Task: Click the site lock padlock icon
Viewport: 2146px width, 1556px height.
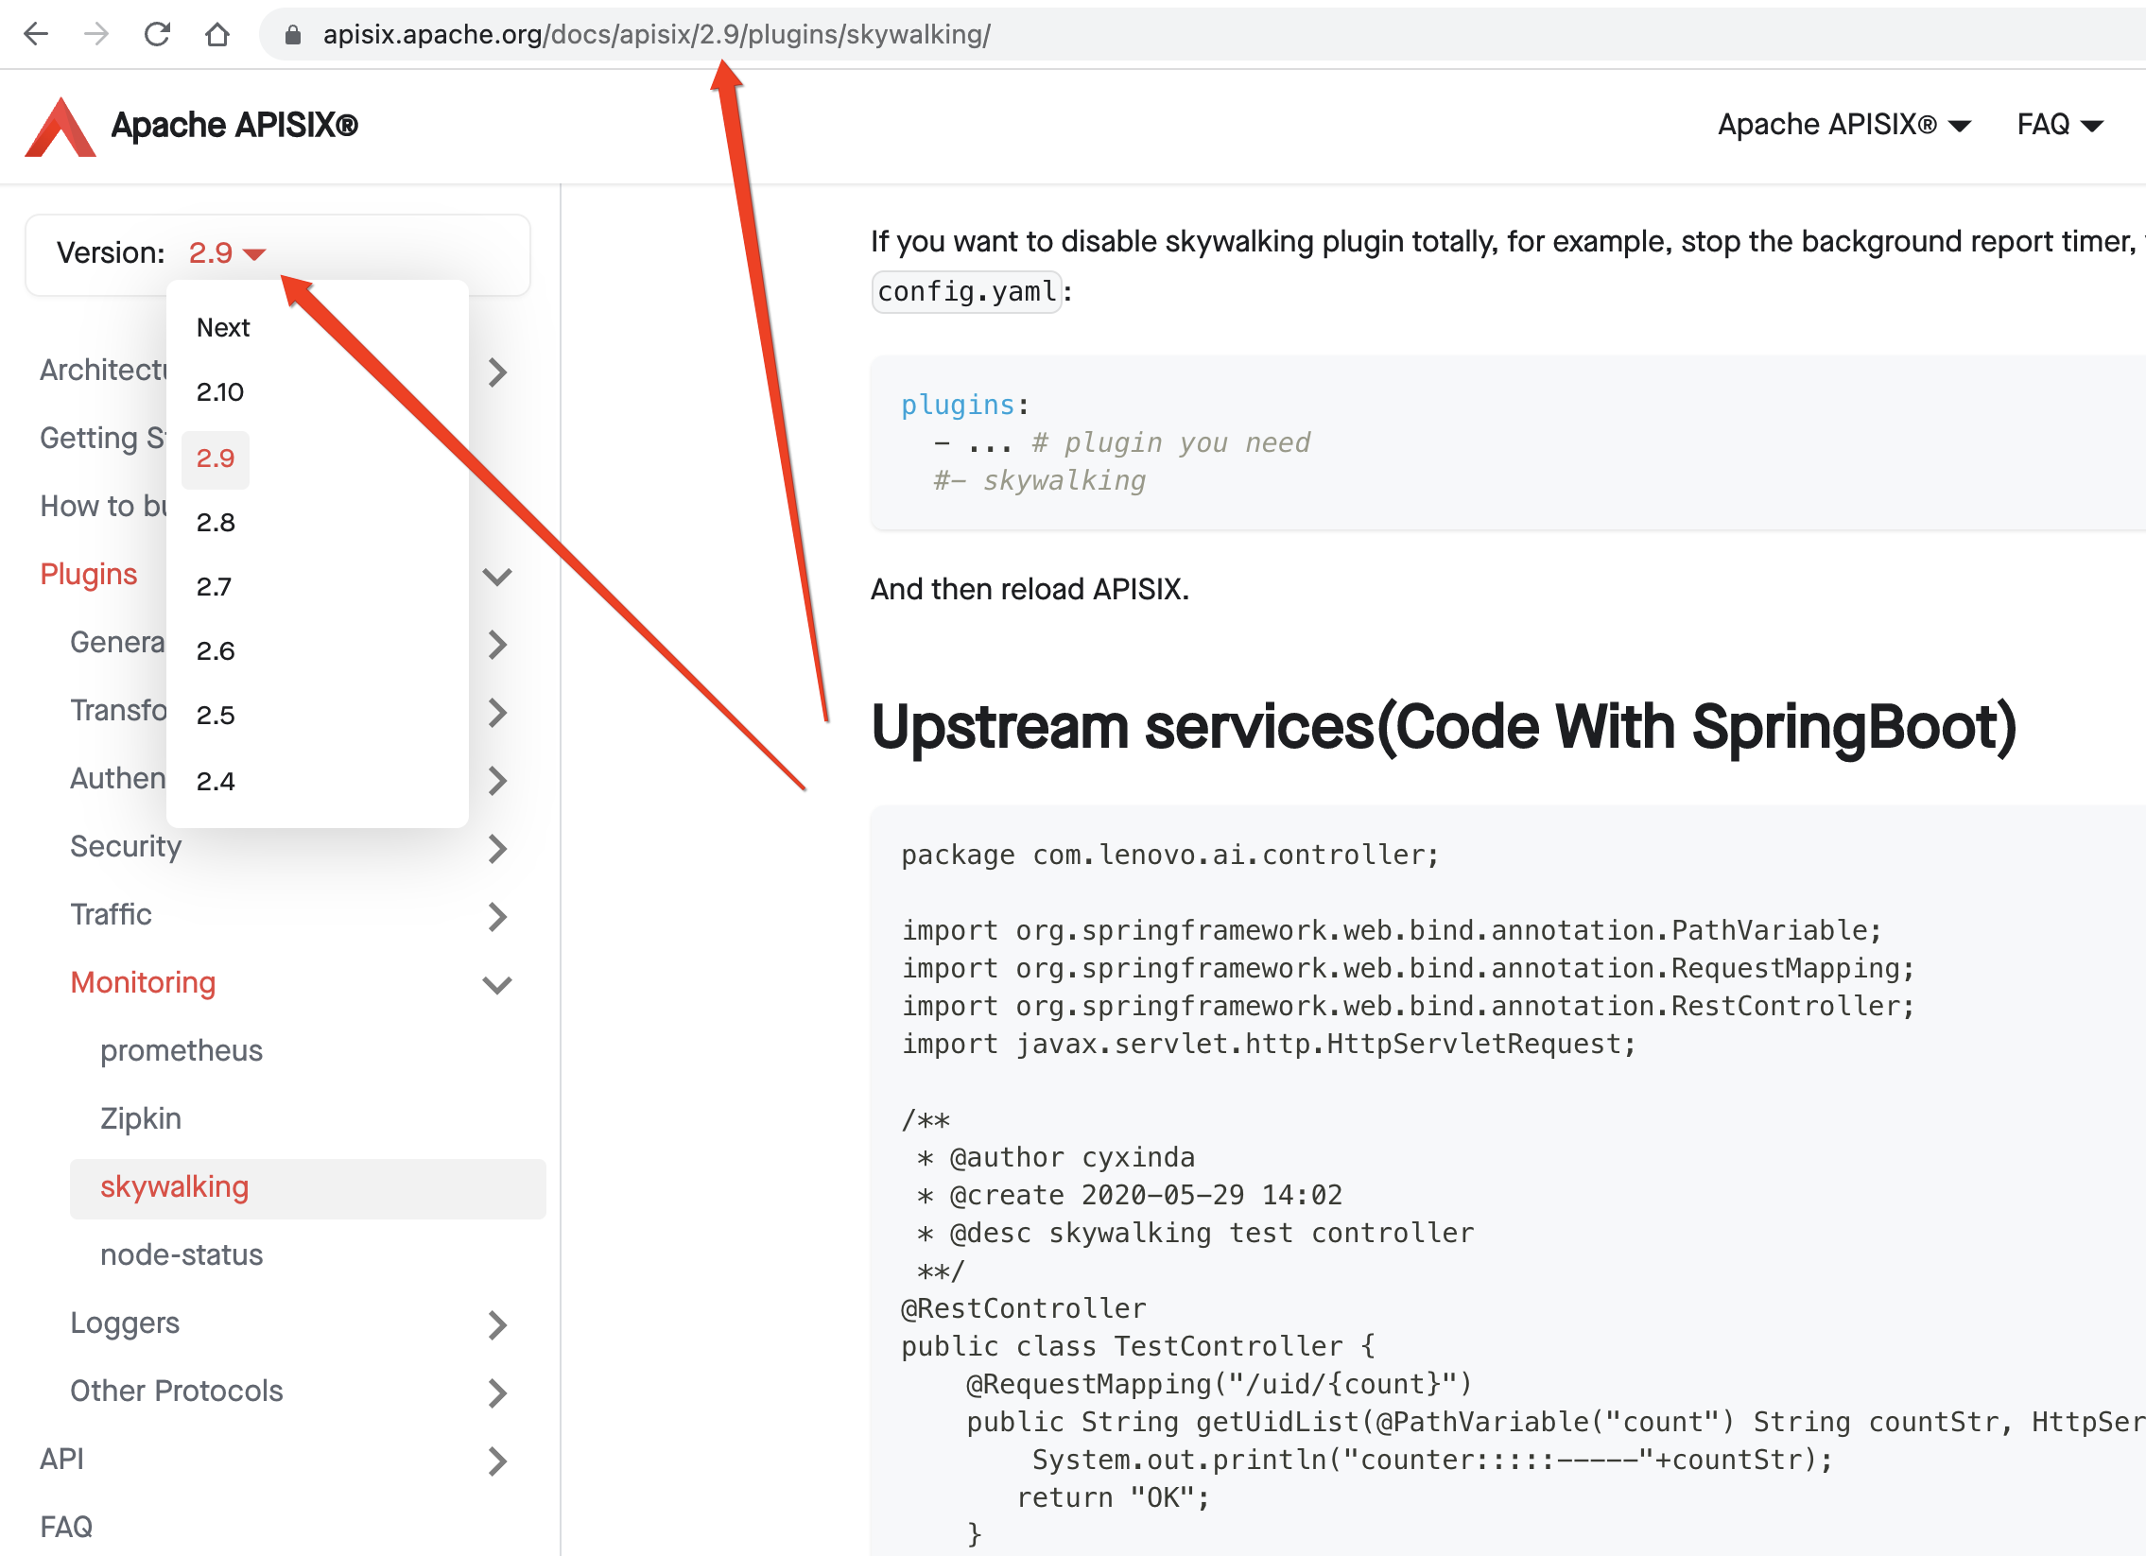Action: tap(292, 35)
